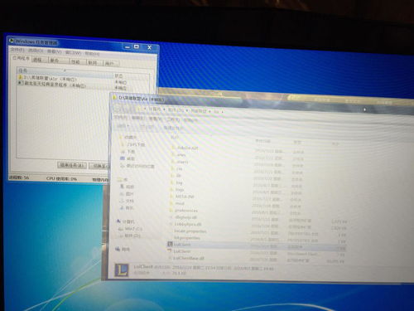Image resolution: width=414 pixels, height=311 pixels.
Task: Select the LolClient shortcut file below highlighted row
Action: coord(180,251)
